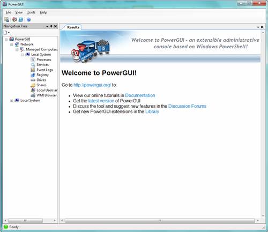Select the Shares tree item

[41, 85]
